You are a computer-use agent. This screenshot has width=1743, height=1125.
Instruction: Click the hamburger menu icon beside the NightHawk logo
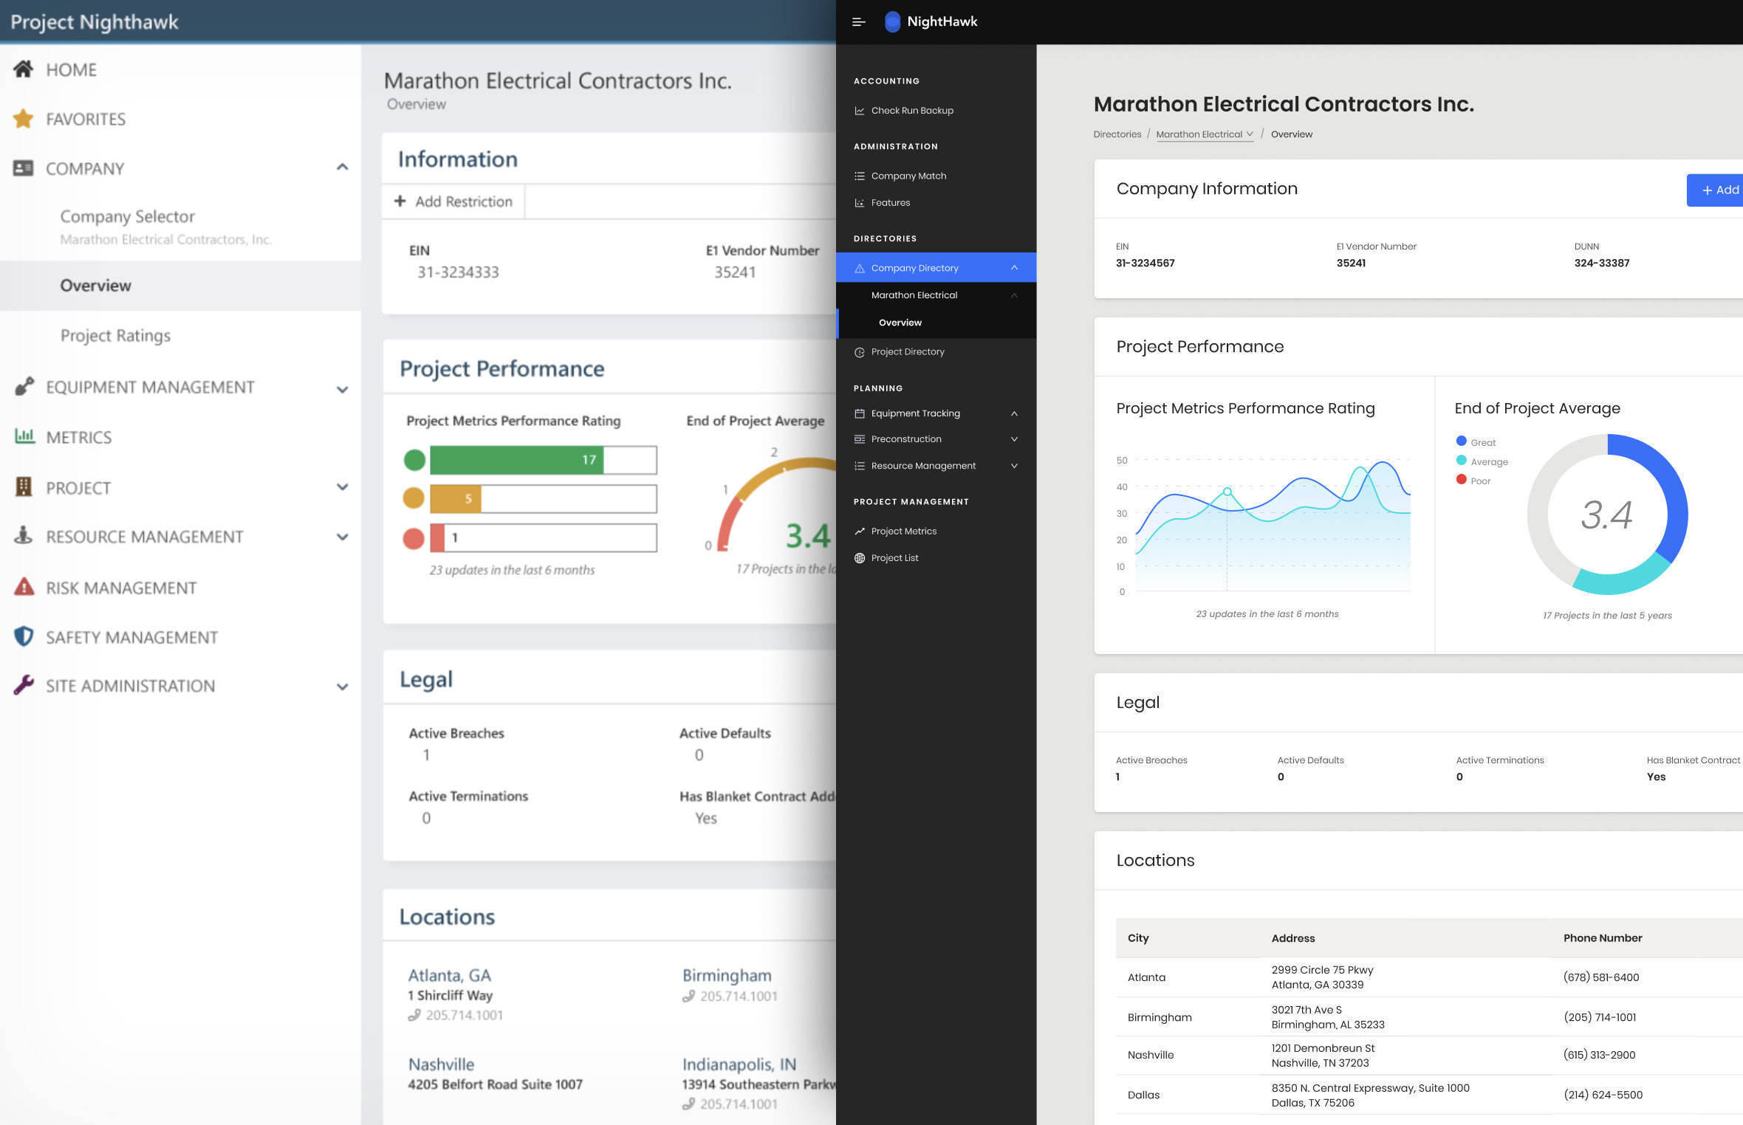click(858, 22)
